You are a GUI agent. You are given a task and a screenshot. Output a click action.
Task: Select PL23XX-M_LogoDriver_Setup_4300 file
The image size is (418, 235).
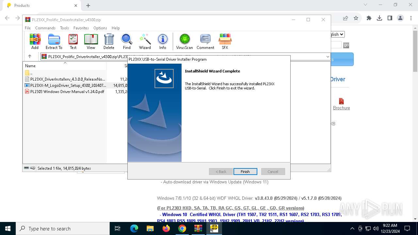click(65, 85)
